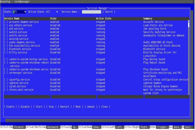Click the Mask button
Viewport: 195px width, 130px height.
[x=78, y=107]
